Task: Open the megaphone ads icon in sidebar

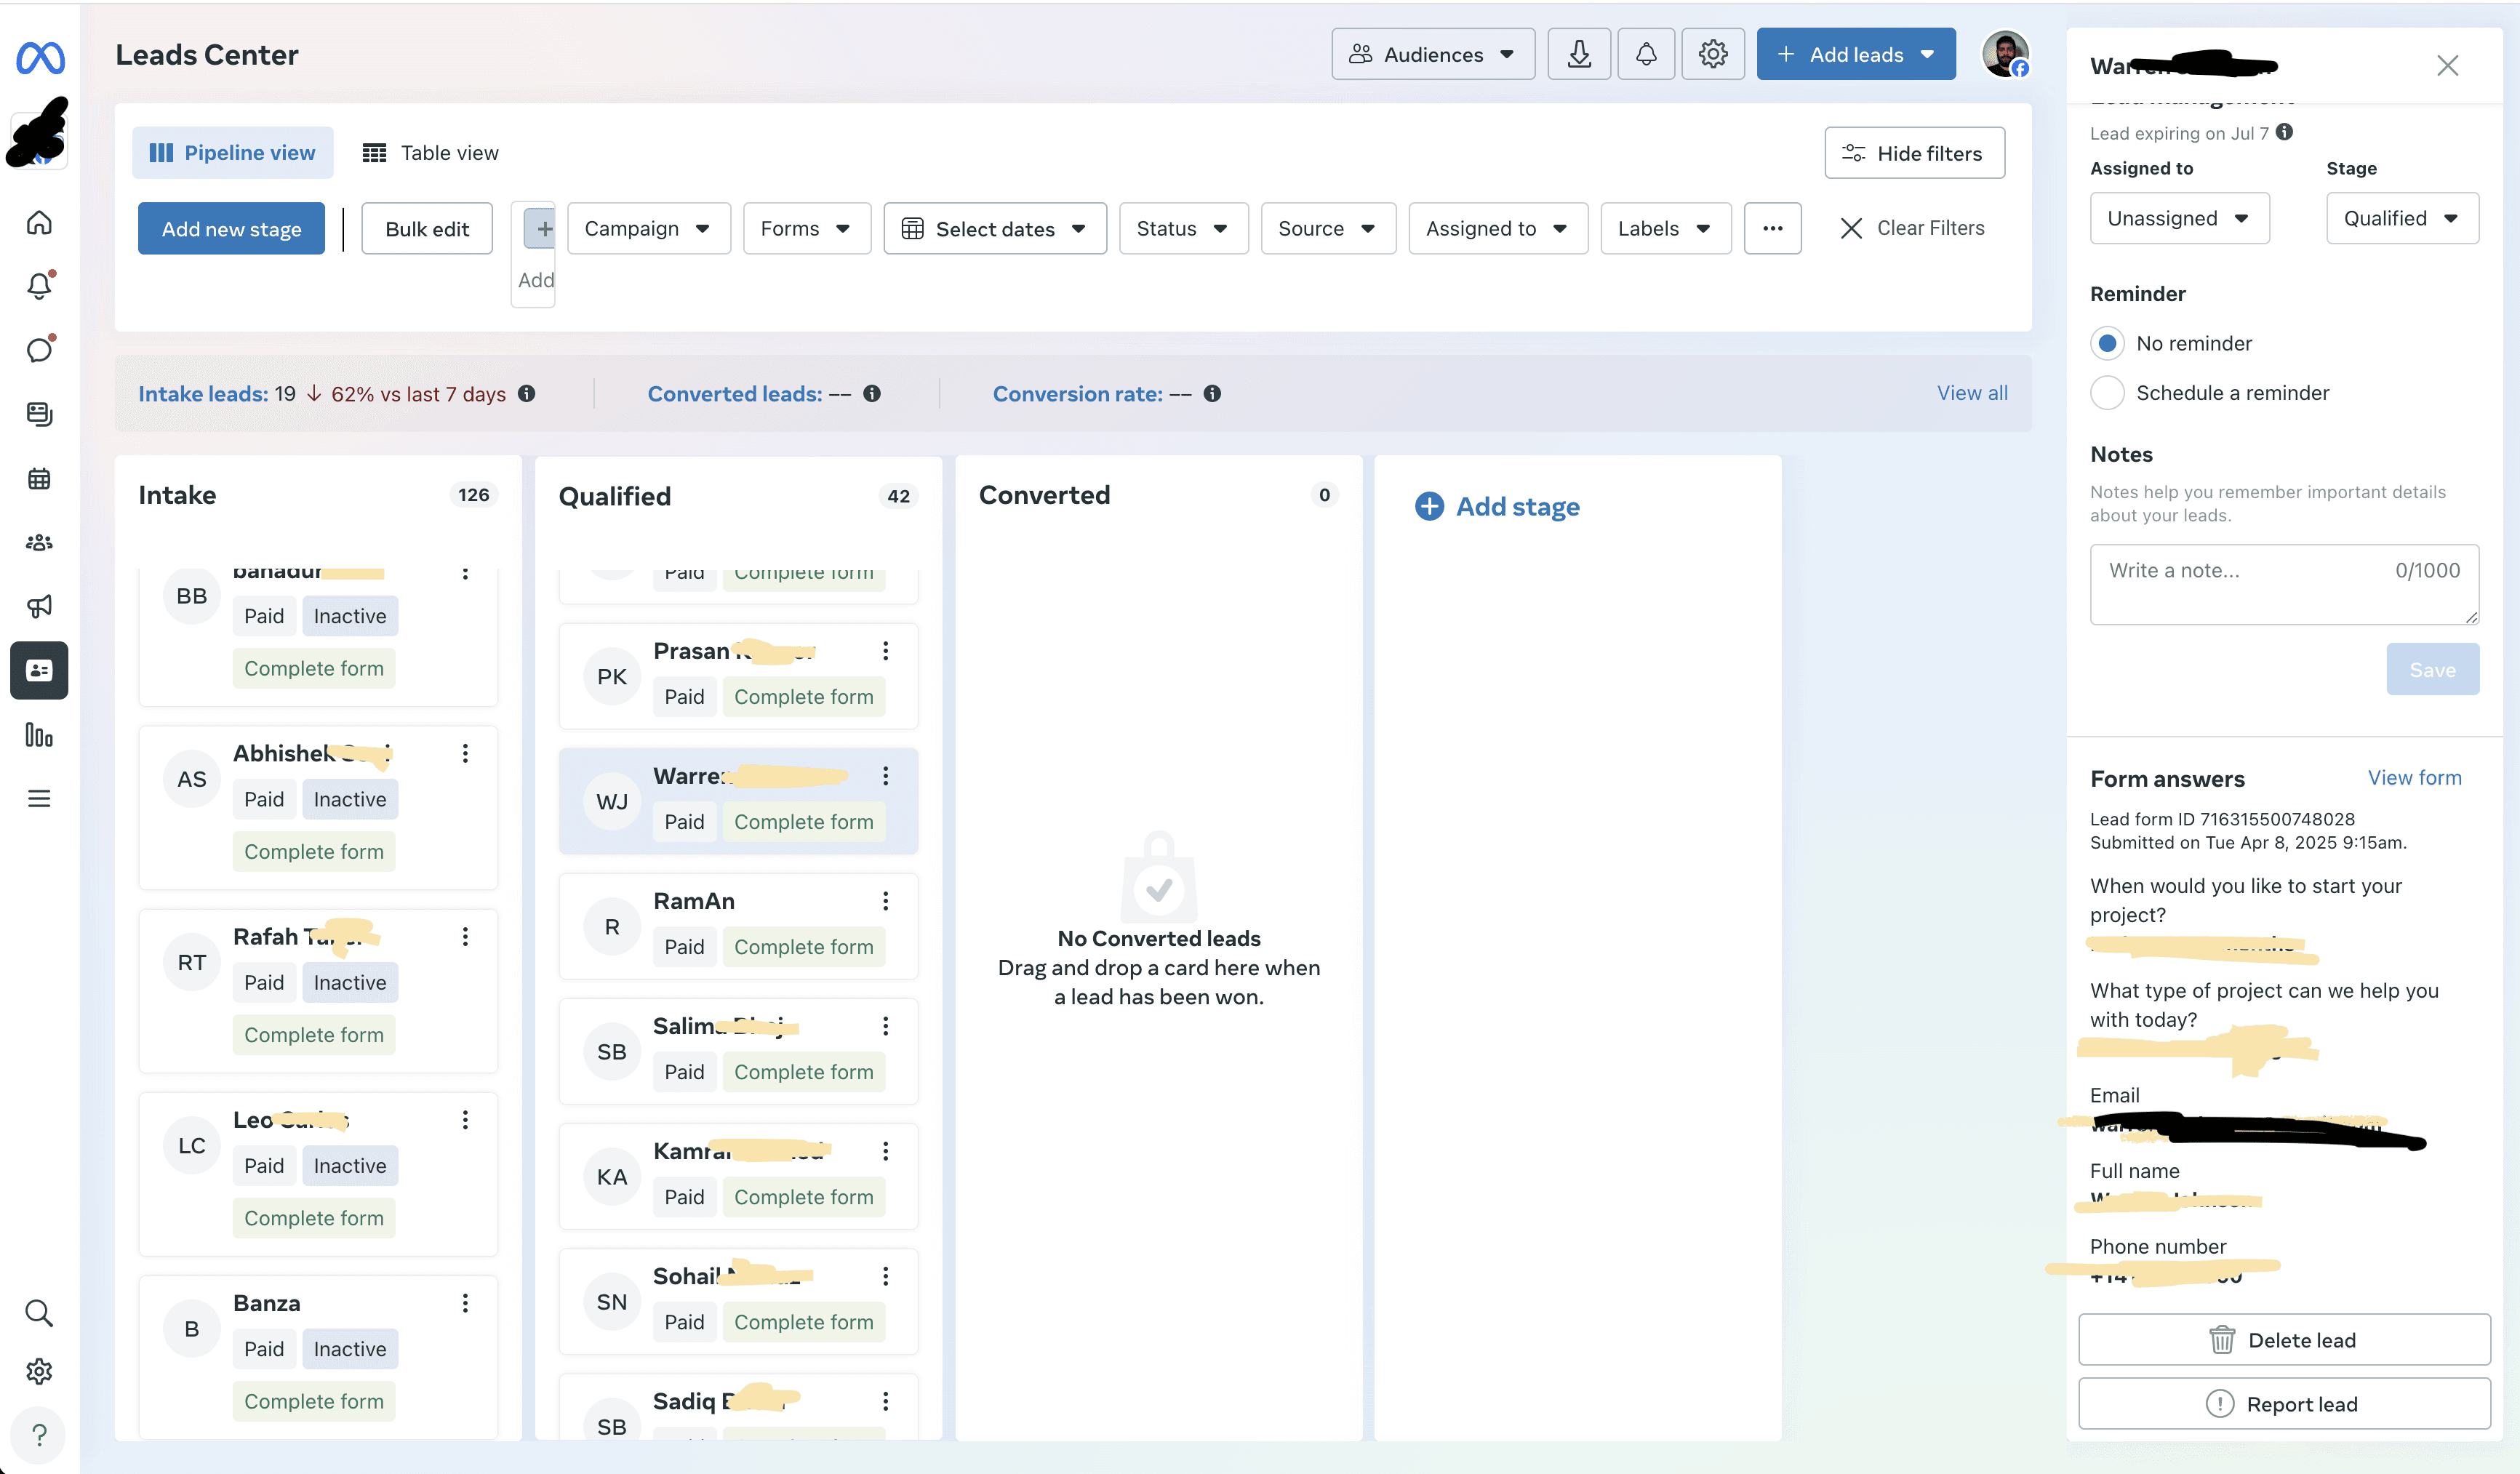Action: [39, 606]
